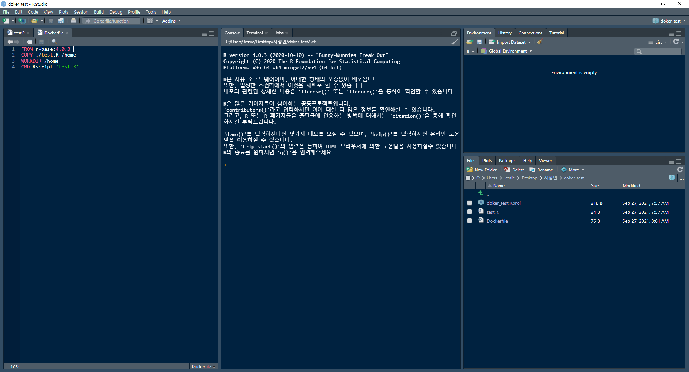The width and height of the screenshot is (689, 372).
Task: Open the Build menu
Action: click(99, 12)
